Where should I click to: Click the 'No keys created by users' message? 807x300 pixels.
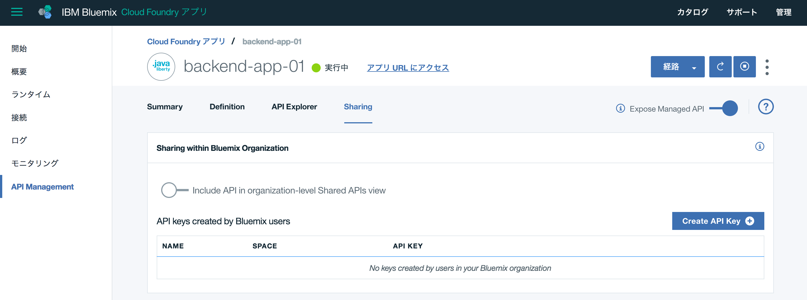tap(460, 268)
